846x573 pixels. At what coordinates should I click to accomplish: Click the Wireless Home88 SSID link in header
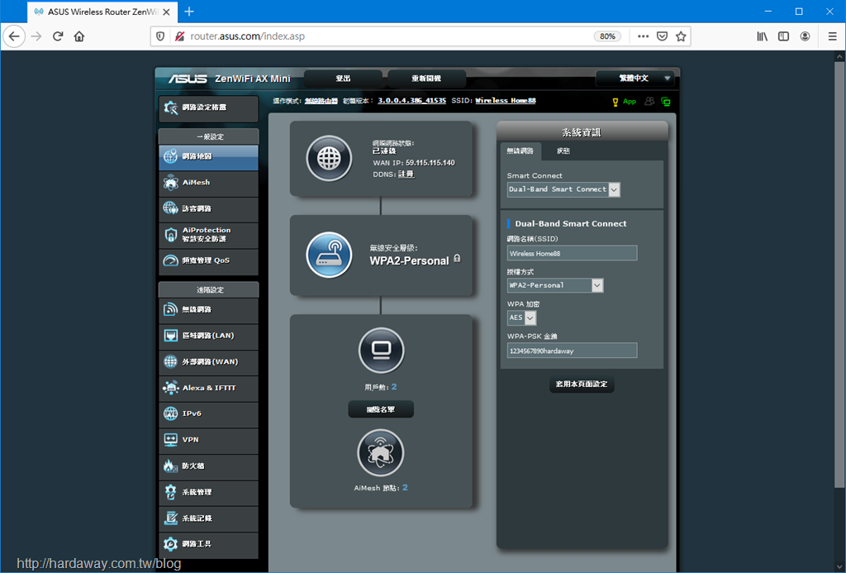pos(506,100)
